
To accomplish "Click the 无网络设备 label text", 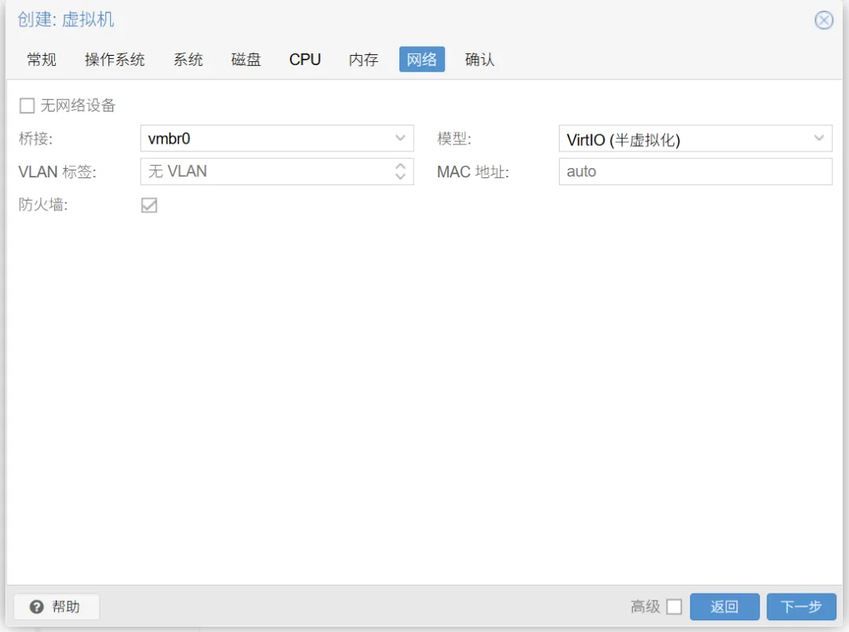I will (x=78, y=105).
